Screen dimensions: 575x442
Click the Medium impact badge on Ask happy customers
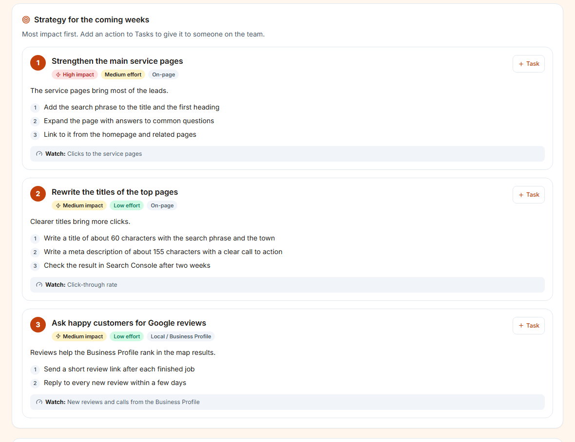(x=79, y=336)
